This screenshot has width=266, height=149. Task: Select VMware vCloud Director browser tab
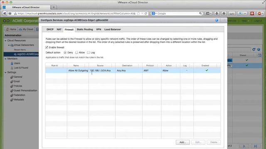click(26, 7)
